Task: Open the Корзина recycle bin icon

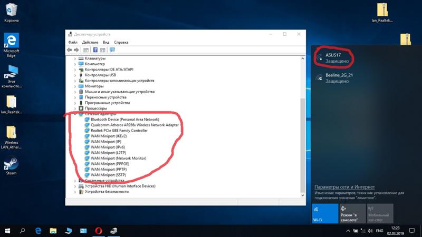Action: pyautogui.click(x=11, y=13)
